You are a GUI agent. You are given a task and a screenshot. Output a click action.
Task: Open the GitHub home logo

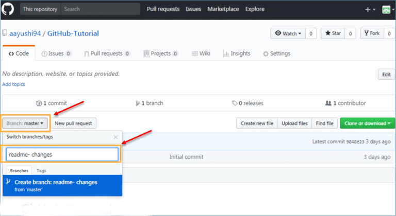[8, 9]
